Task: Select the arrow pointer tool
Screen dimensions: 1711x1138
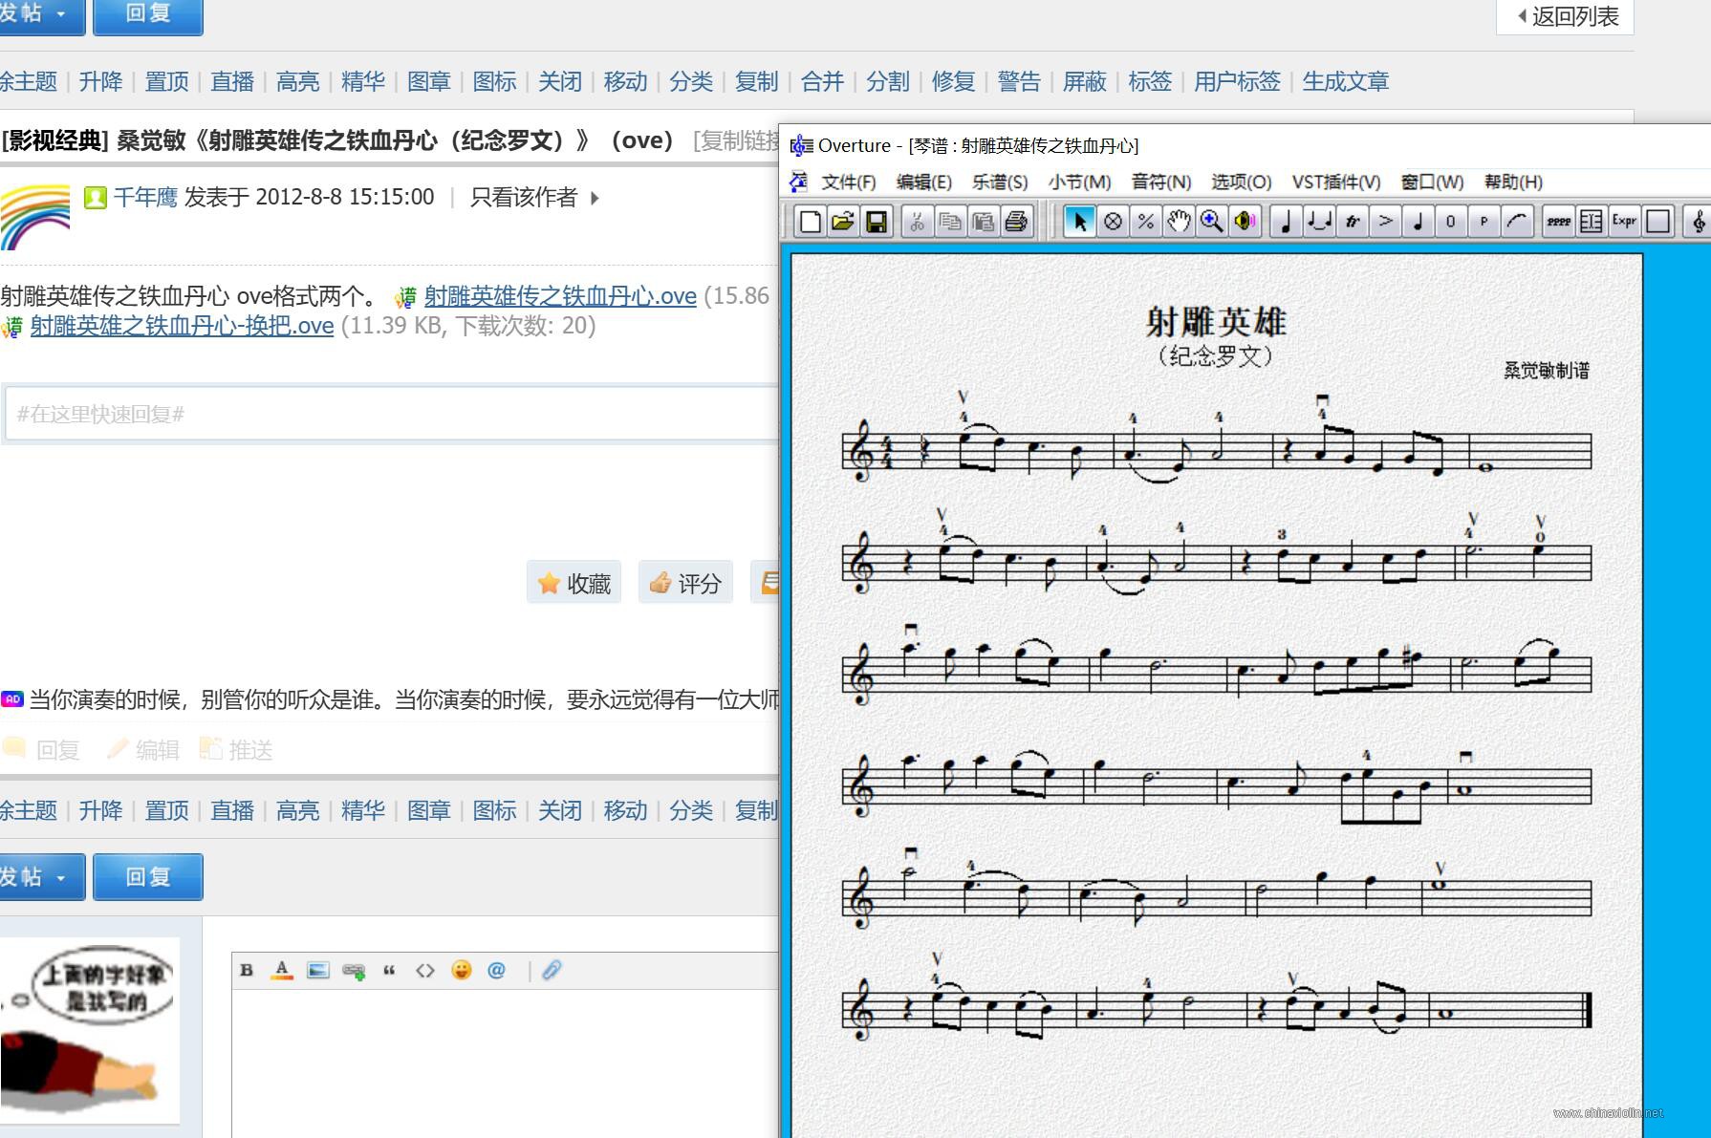Action: 1080,222
